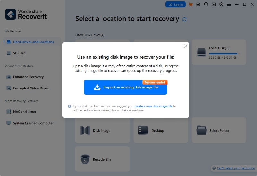Click the Select Folder icon

pos(201,130)
